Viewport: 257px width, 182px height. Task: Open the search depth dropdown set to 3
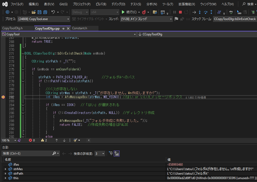tap(100, 154)
